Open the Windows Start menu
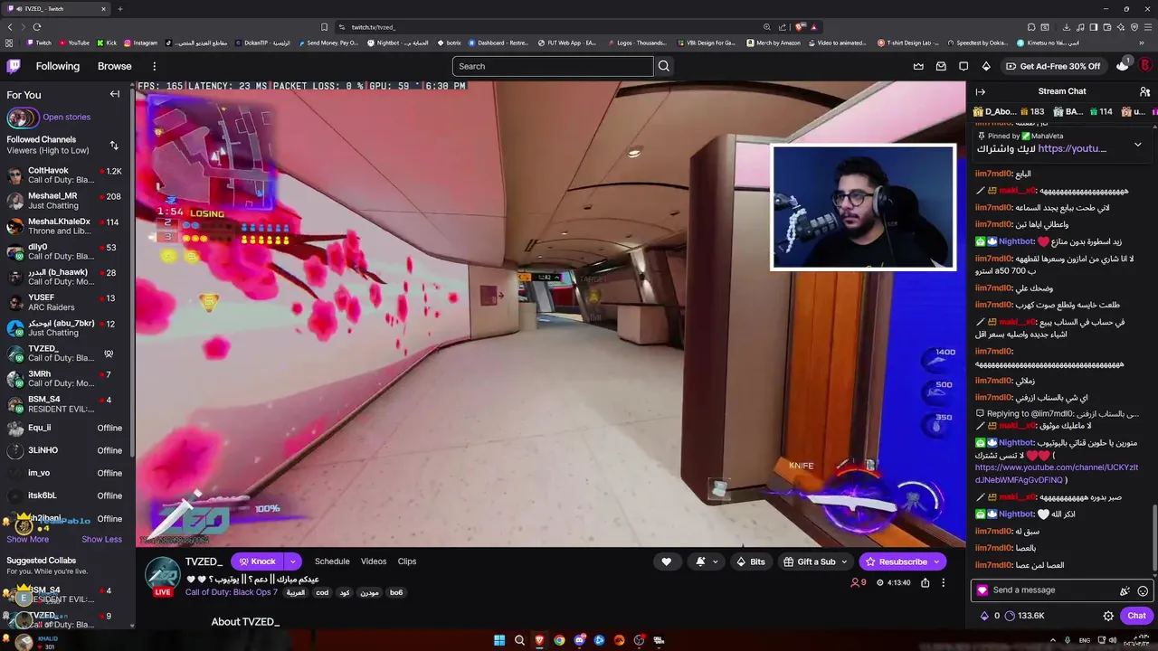This screenshot has height=651, width=1158. [x=499, y=640]
